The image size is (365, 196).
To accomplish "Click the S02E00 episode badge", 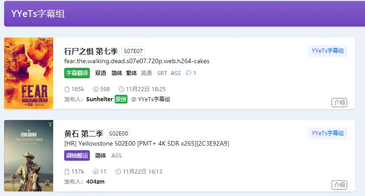I will click(118, 134).
